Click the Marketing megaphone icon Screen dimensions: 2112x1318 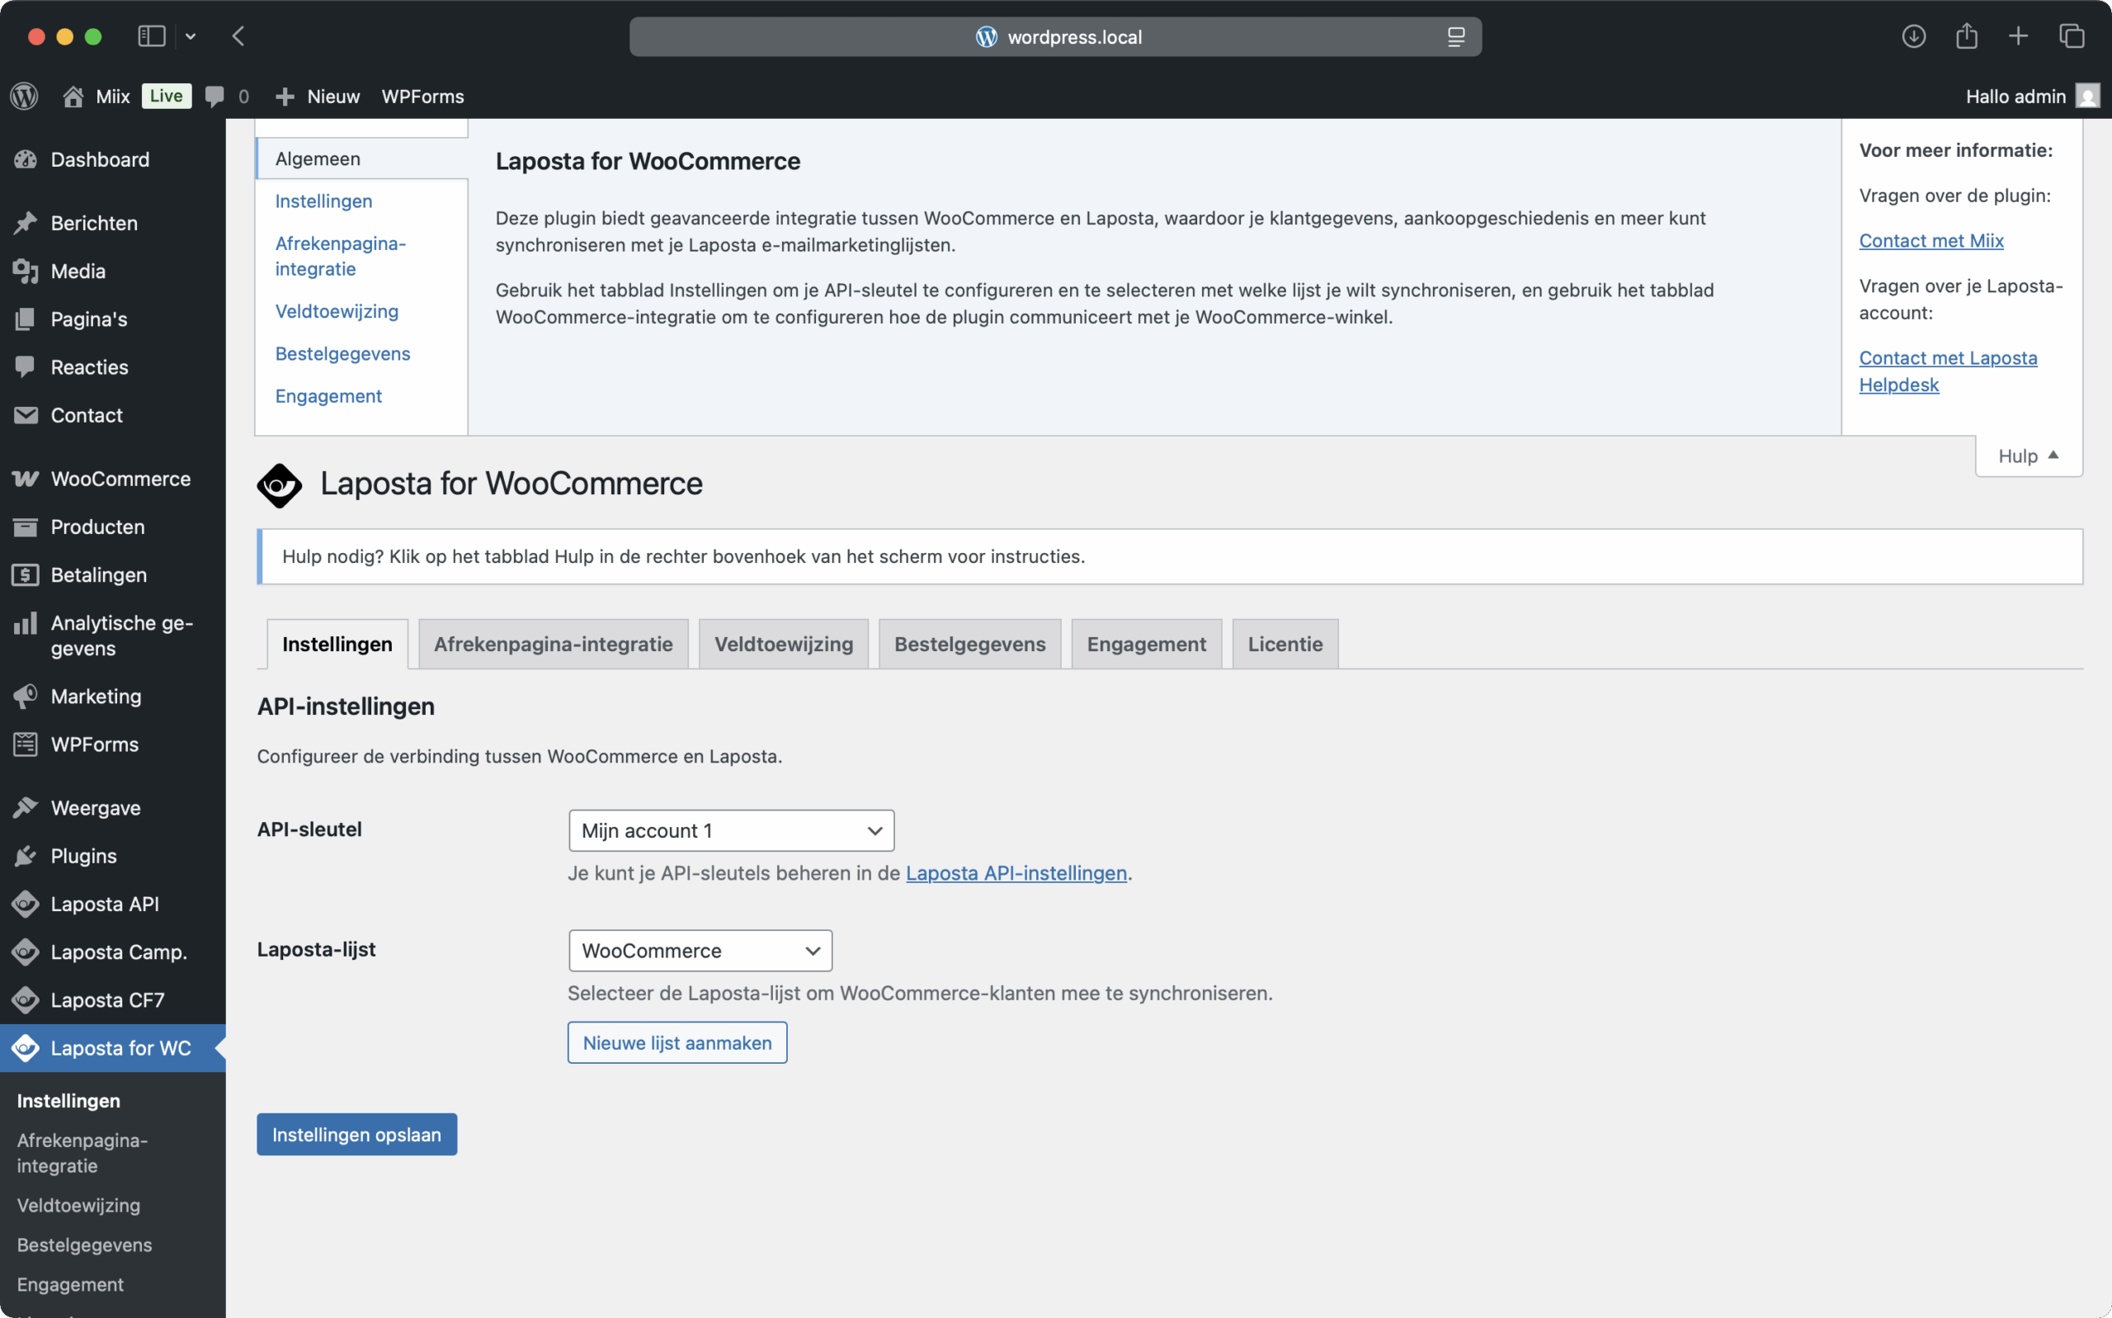coord(26,696)
